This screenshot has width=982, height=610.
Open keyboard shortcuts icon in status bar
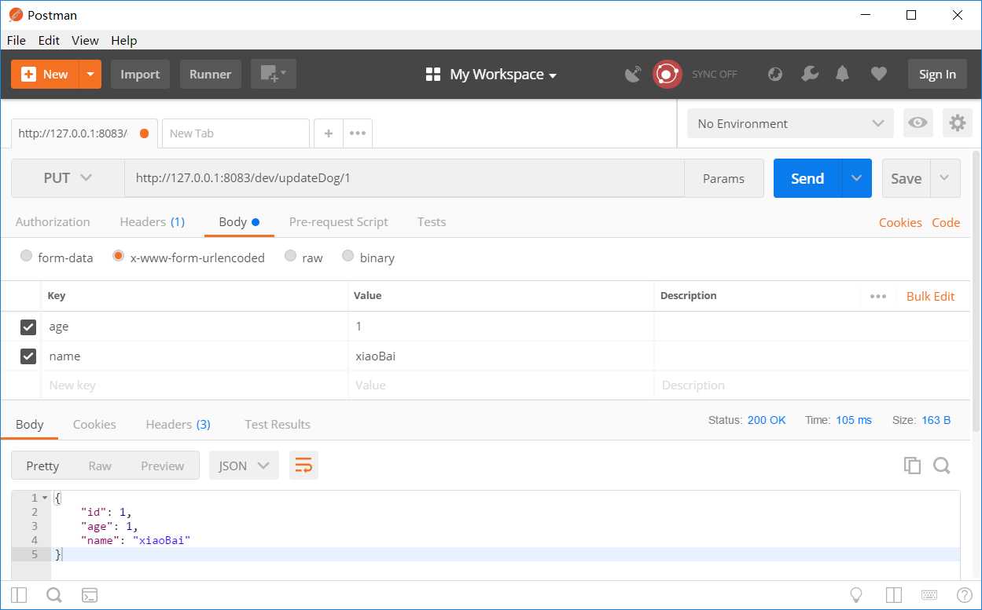click(x=929, y=595)
